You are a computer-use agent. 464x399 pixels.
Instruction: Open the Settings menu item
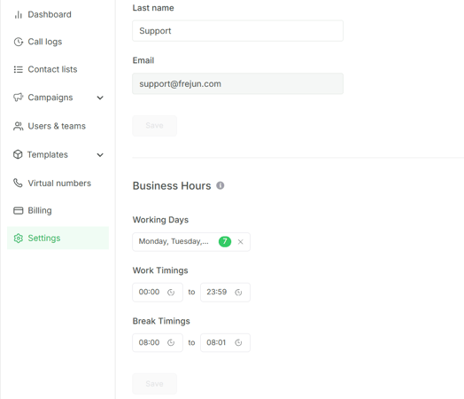pyautogui.click(x=58, y=239)
